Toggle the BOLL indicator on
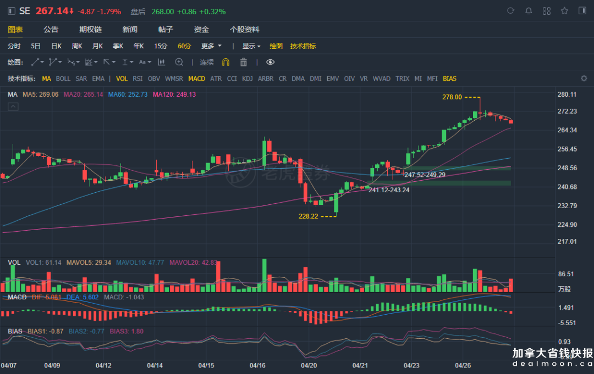 click(x=63, y=79)
